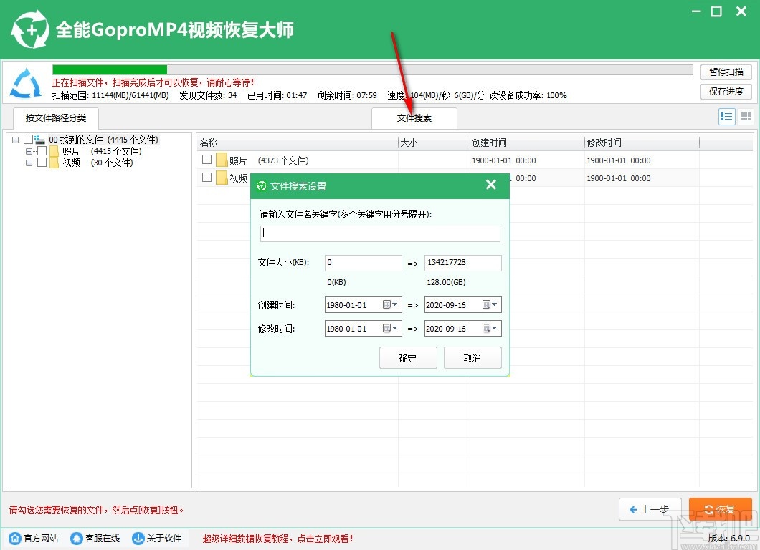The height and width of the screenshot is (550, 760).
Task: Sort by the 创建时间 column header
Action: (528, 143)
